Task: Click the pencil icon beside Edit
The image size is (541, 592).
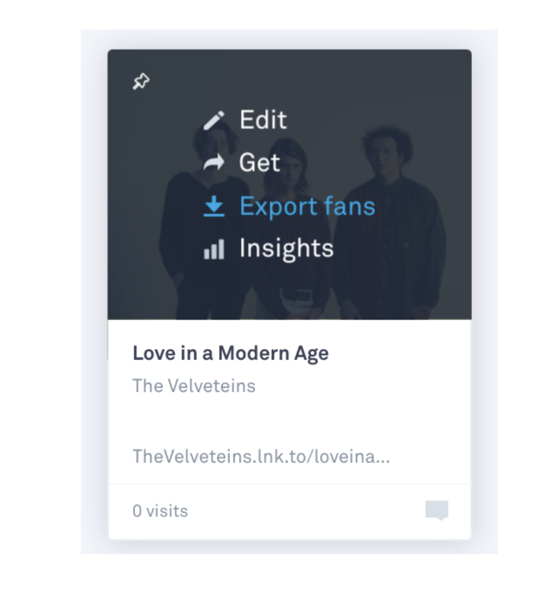Action: point(214,120)
